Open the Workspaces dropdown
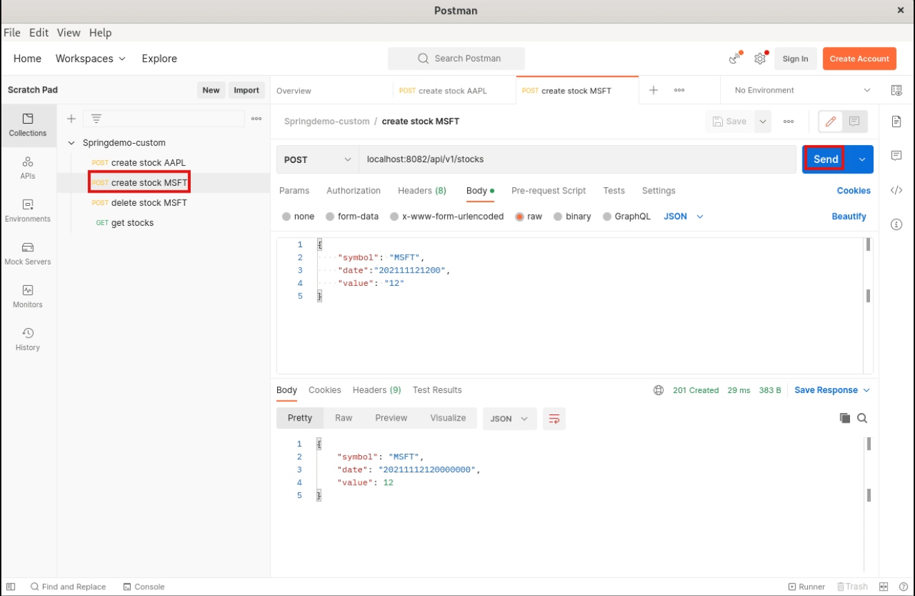915x596 pixels. tap(91, 59)
